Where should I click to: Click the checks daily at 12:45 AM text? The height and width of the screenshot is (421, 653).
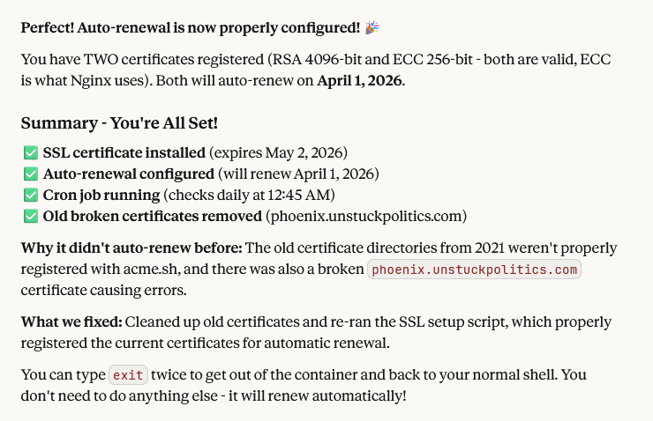(249, 195)
